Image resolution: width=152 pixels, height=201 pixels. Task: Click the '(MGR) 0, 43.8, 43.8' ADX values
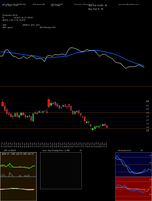[32, 25]
